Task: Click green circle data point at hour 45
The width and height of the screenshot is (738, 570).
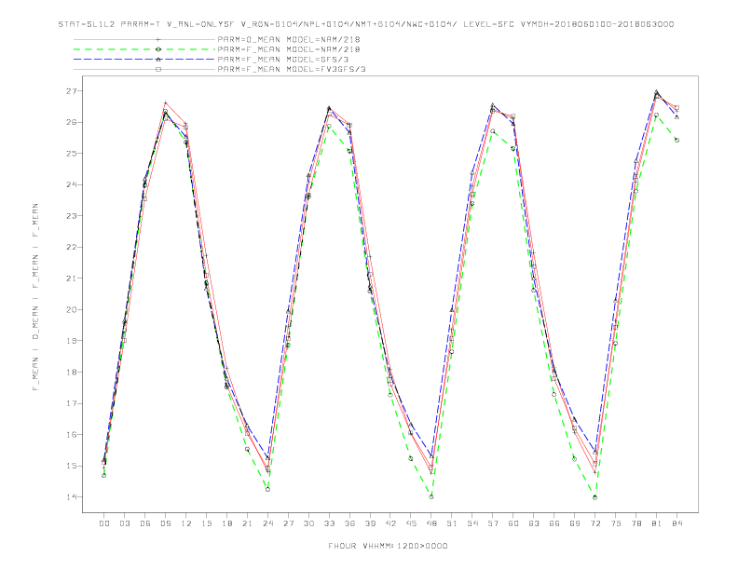Action: (x=410, y=458)
